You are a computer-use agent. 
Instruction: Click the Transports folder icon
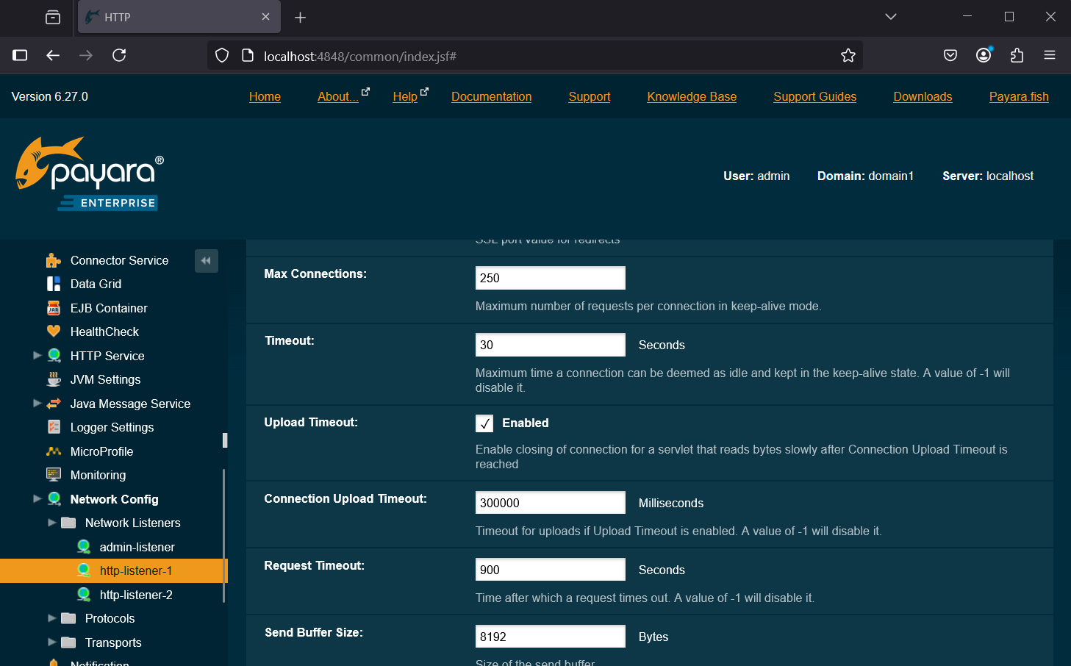(68, 642)
